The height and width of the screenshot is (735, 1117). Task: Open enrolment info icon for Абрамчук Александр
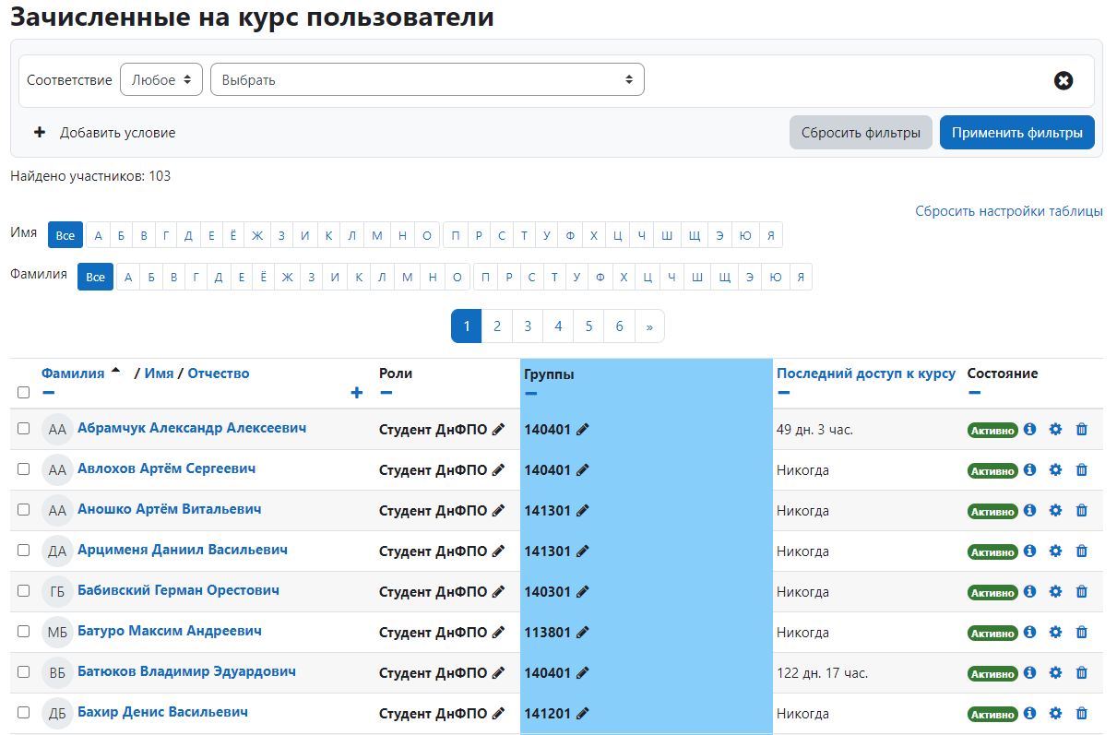click(x=1030, y=430)
